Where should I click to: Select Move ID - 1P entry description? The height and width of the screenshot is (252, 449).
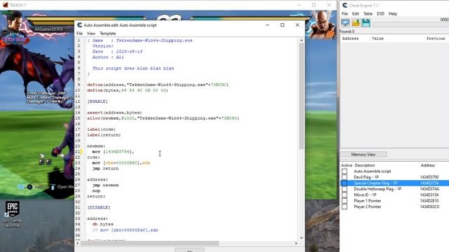click(365, 195)
